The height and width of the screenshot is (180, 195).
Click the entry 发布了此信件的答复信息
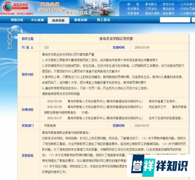pos(166,118)
